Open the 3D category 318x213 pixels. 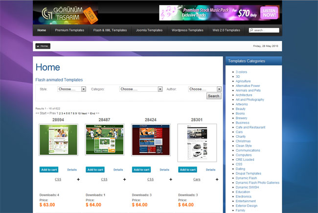pyautogui.click(x=238, y=77)
